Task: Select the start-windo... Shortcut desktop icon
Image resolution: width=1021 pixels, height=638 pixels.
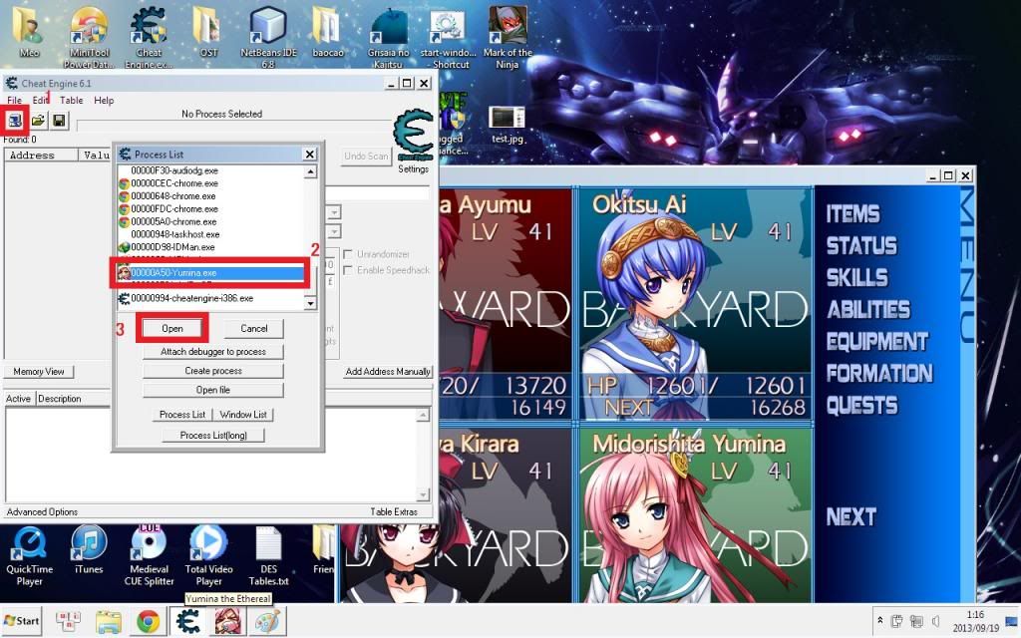Action: tap(448, 38)
